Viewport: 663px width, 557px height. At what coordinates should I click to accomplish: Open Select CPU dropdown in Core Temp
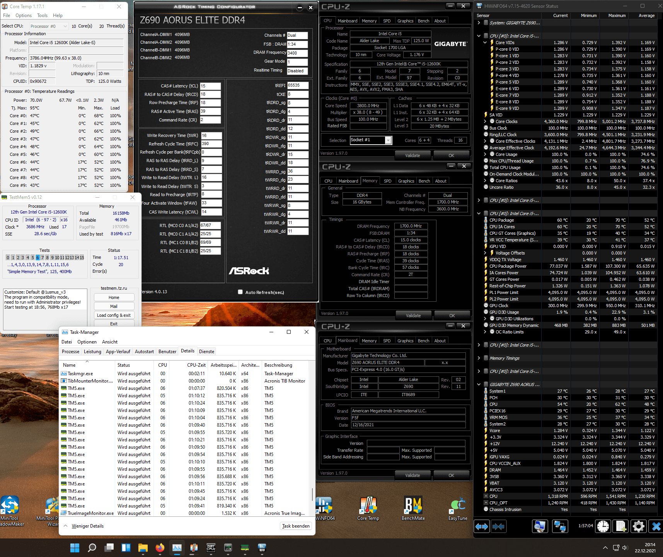point(49,26)
